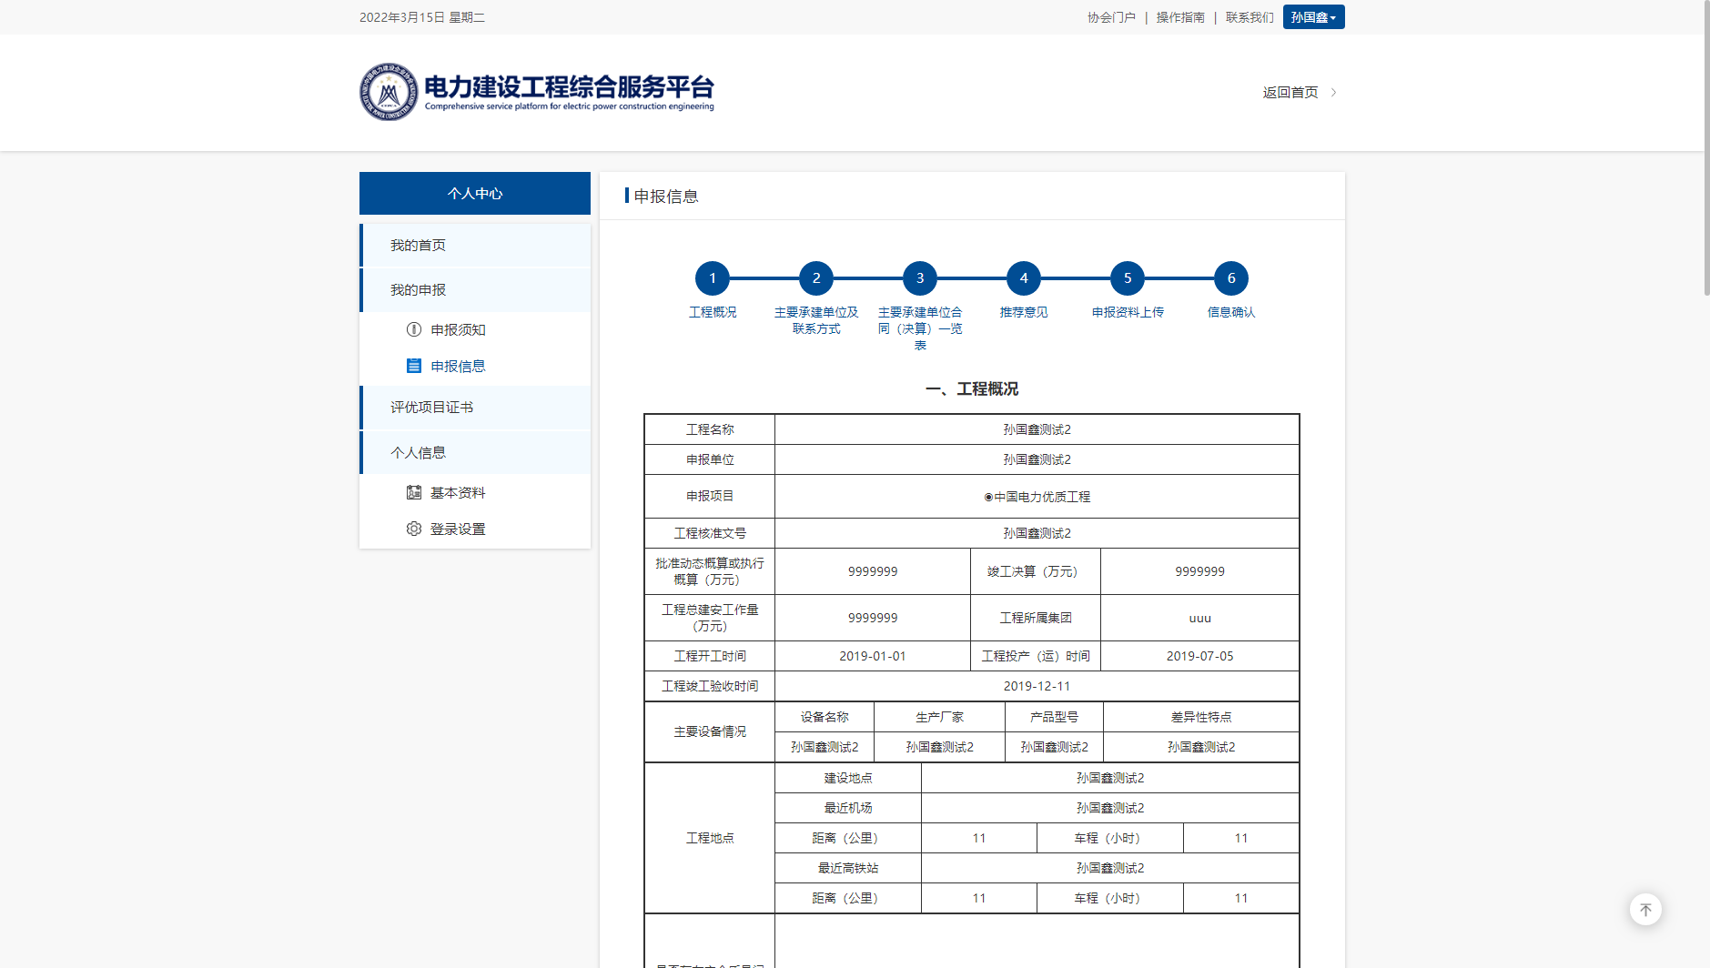Click the platform logo emblem
Image resolution: width=1710 pixels, height=968 pixels.
pyautogui.click(x=389, y=92)
